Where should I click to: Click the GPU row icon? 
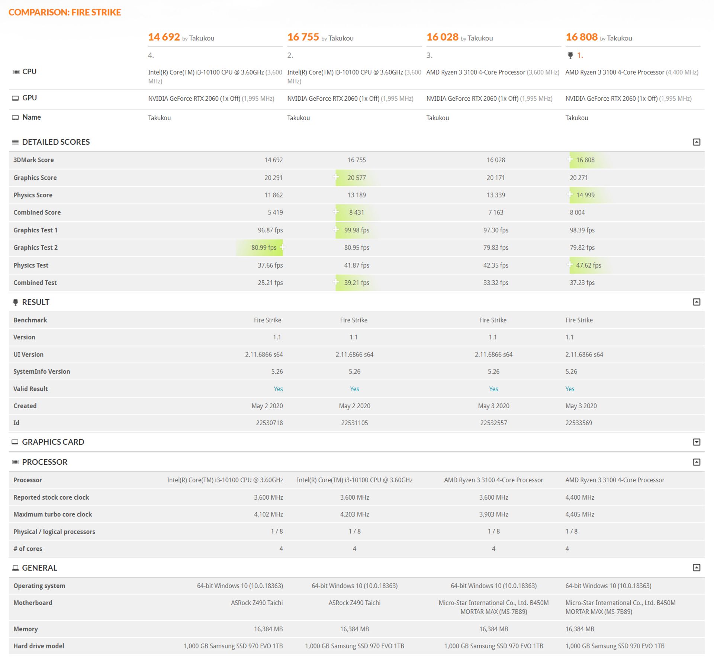(x=15, y=98)
